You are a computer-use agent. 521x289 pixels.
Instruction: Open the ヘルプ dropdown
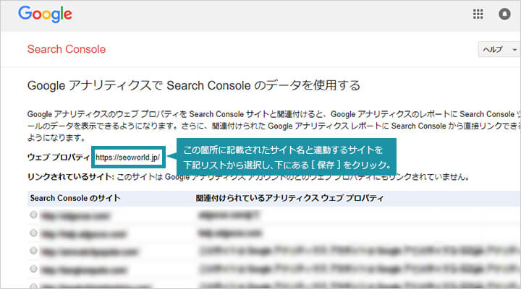(499, 49)
